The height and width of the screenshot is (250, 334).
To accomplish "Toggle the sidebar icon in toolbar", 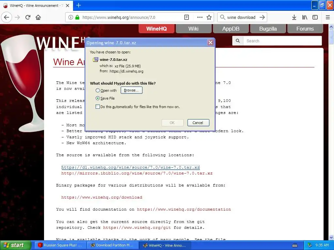I will pyautogui.click(x=315, y=17).
